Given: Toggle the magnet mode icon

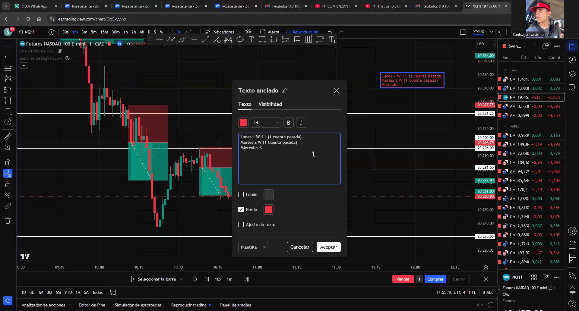Looking at the screenshot, I should coord(8,162).
